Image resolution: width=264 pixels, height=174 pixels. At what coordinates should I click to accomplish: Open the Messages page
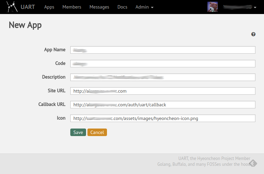click(99, 7)
